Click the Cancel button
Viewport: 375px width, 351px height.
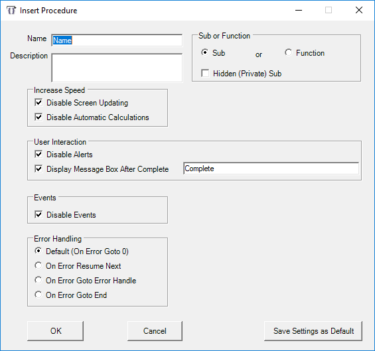pyautogui.click(x=155, y=331)
